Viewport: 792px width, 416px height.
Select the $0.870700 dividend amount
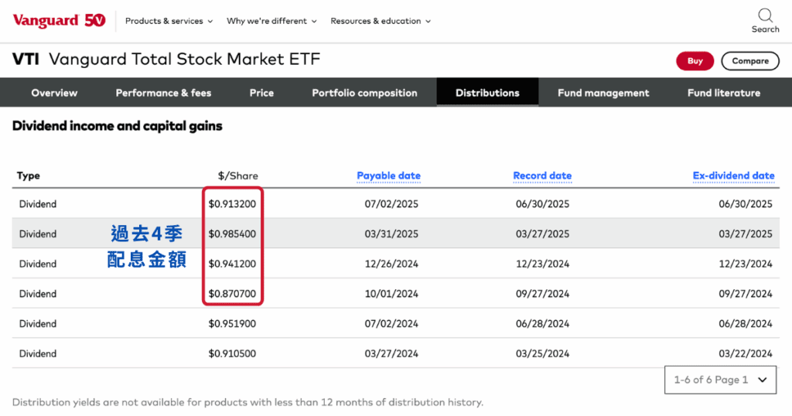click(232, 294)
